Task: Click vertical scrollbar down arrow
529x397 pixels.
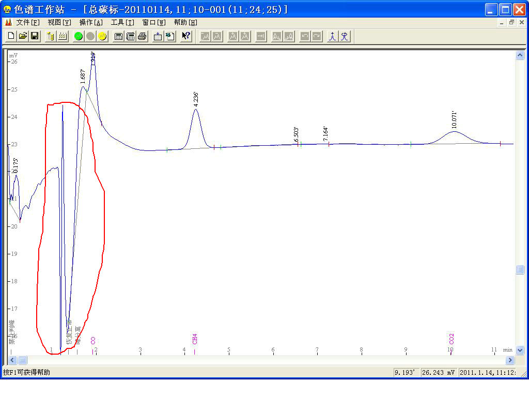Action: tap(520, 350)
